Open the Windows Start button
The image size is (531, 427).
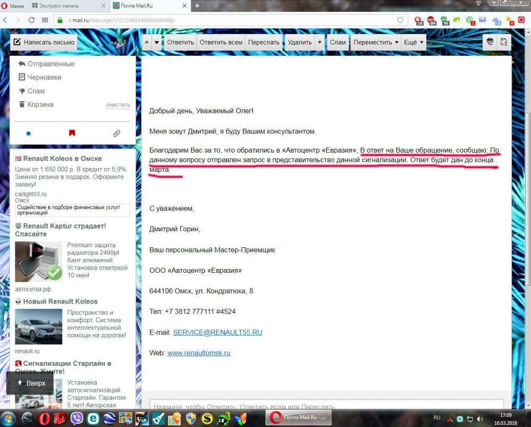click(8, 418)
